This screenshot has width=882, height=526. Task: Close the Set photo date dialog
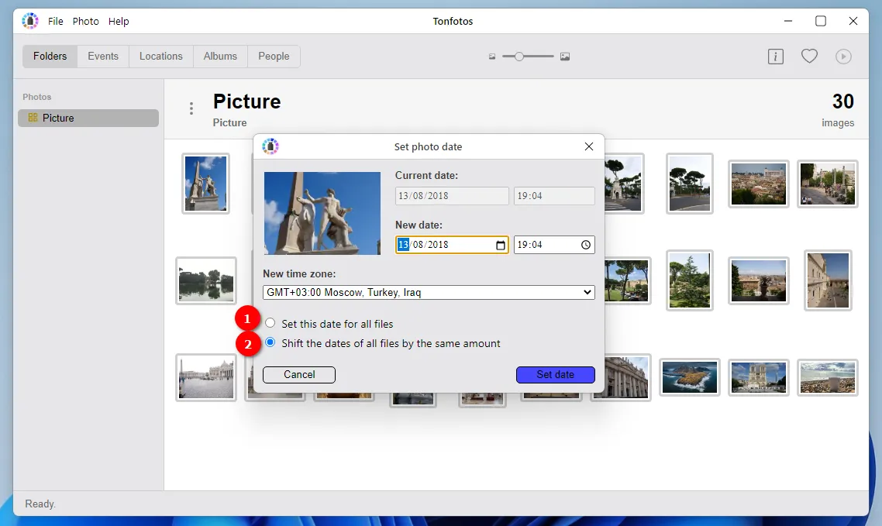pyautogui.click(x=589, y=146)
